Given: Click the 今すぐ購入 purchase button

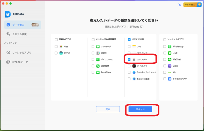Looking at the screenshot, I should tap(192, 5).
